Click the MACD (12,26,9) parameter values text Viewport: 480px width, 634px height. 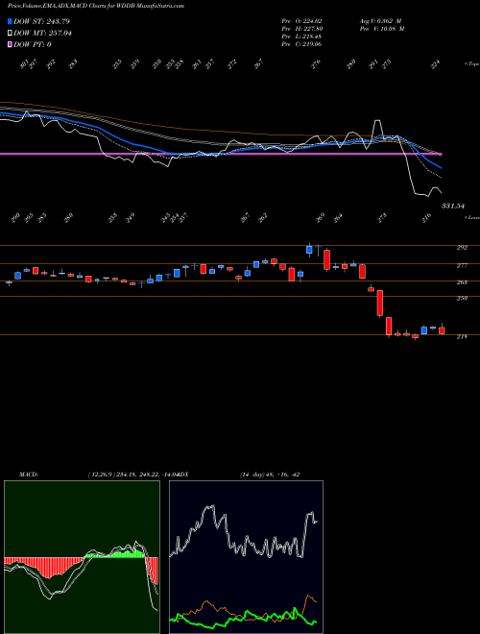coord(132,475)
